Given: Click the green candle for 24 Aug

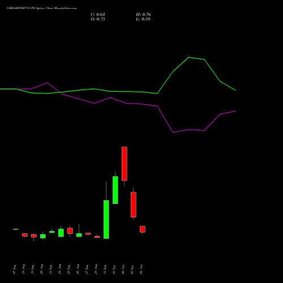Looking at the screenshot, I should [61, 233].
